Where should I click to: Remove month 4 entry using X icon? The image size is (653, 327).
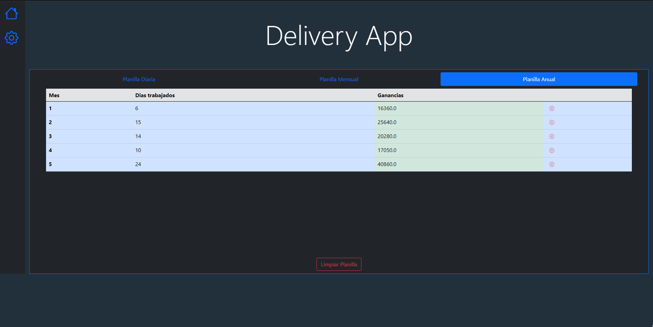click(551, 150)
